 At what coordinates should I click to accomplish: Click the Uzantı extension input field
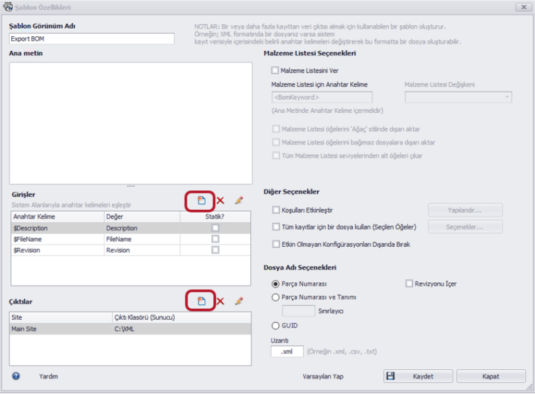click(286, 352)
